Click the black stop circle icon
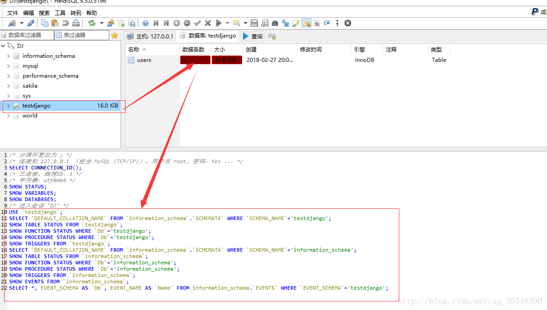Screen dimensions: 547x310 [x=348, y=23]
